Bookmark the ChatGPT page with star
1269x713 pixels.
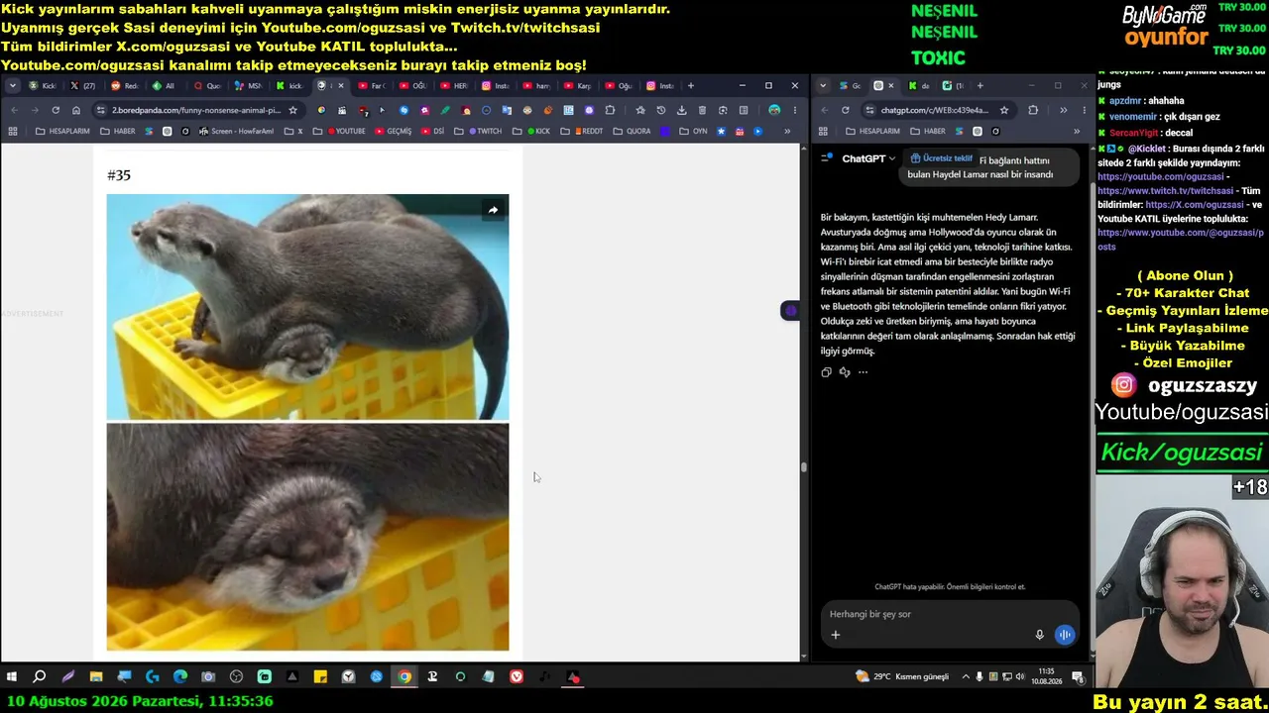[1004, 110]
